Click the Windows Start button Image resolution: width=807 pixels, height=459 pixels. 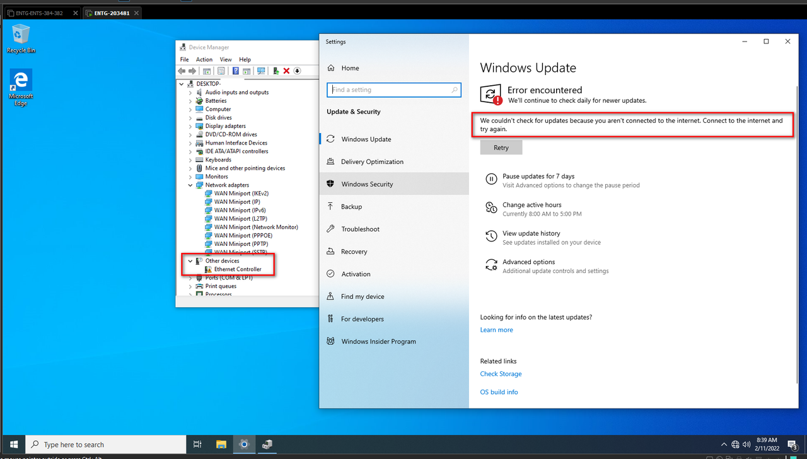13,444
